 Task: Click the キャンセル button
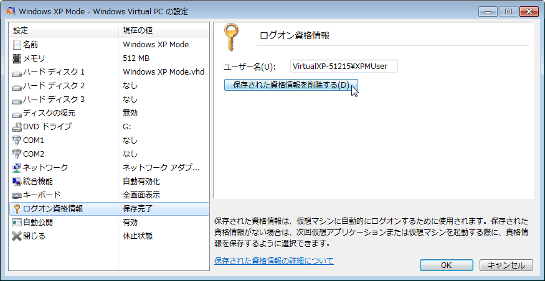point(506,265)
